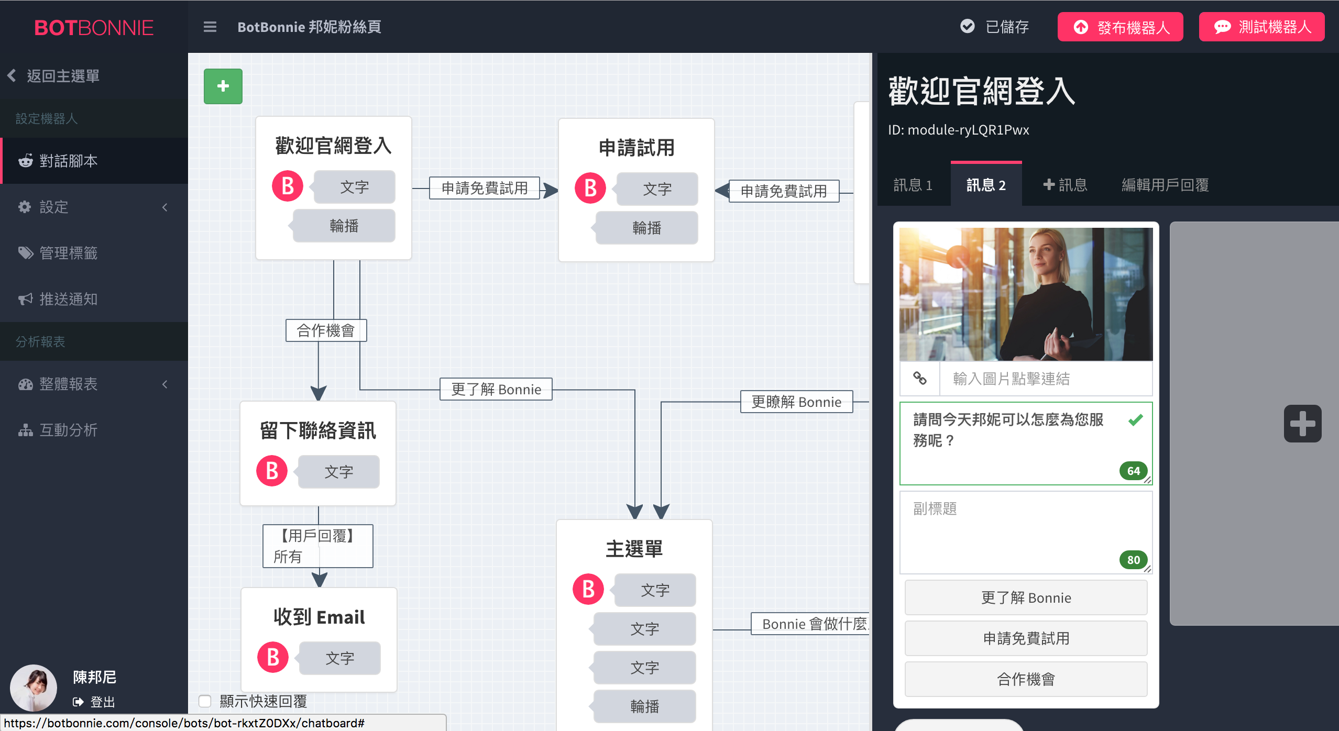The image size is (1339, 731).
Task: Click the 合作機會 card button
Action: pyautogui.click(x=1026, y=679)
